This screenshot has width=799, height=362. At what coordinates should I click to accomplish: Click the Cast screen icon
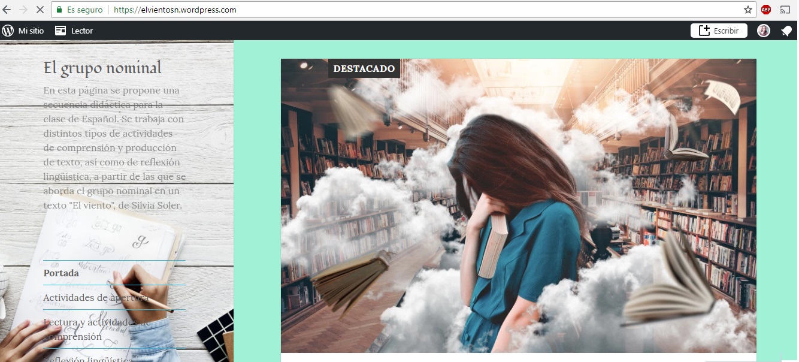point(785,10)
